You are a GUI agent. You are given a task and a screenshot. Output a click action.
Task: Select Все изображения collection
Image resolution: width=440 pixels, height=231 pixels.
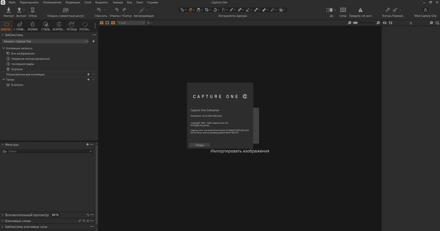23,54
